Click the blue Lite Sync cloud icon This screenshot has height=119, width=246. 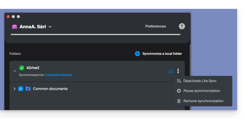(x=171, y=71)
